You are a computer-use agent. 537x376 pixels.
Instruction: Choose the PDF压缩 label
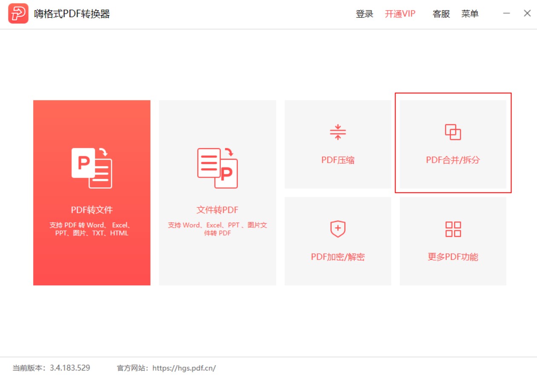tap(338, 160)
